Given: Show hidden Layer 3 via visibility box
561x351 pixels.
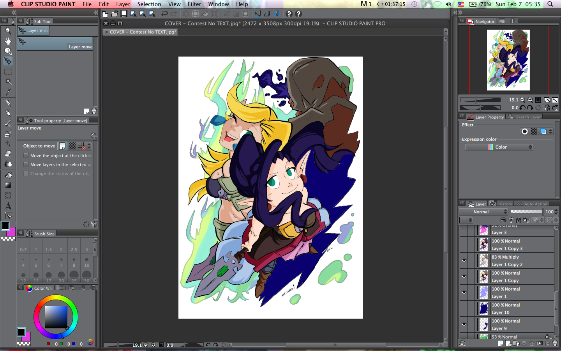Looking at the screenshot, I should (x=464, y=231).
